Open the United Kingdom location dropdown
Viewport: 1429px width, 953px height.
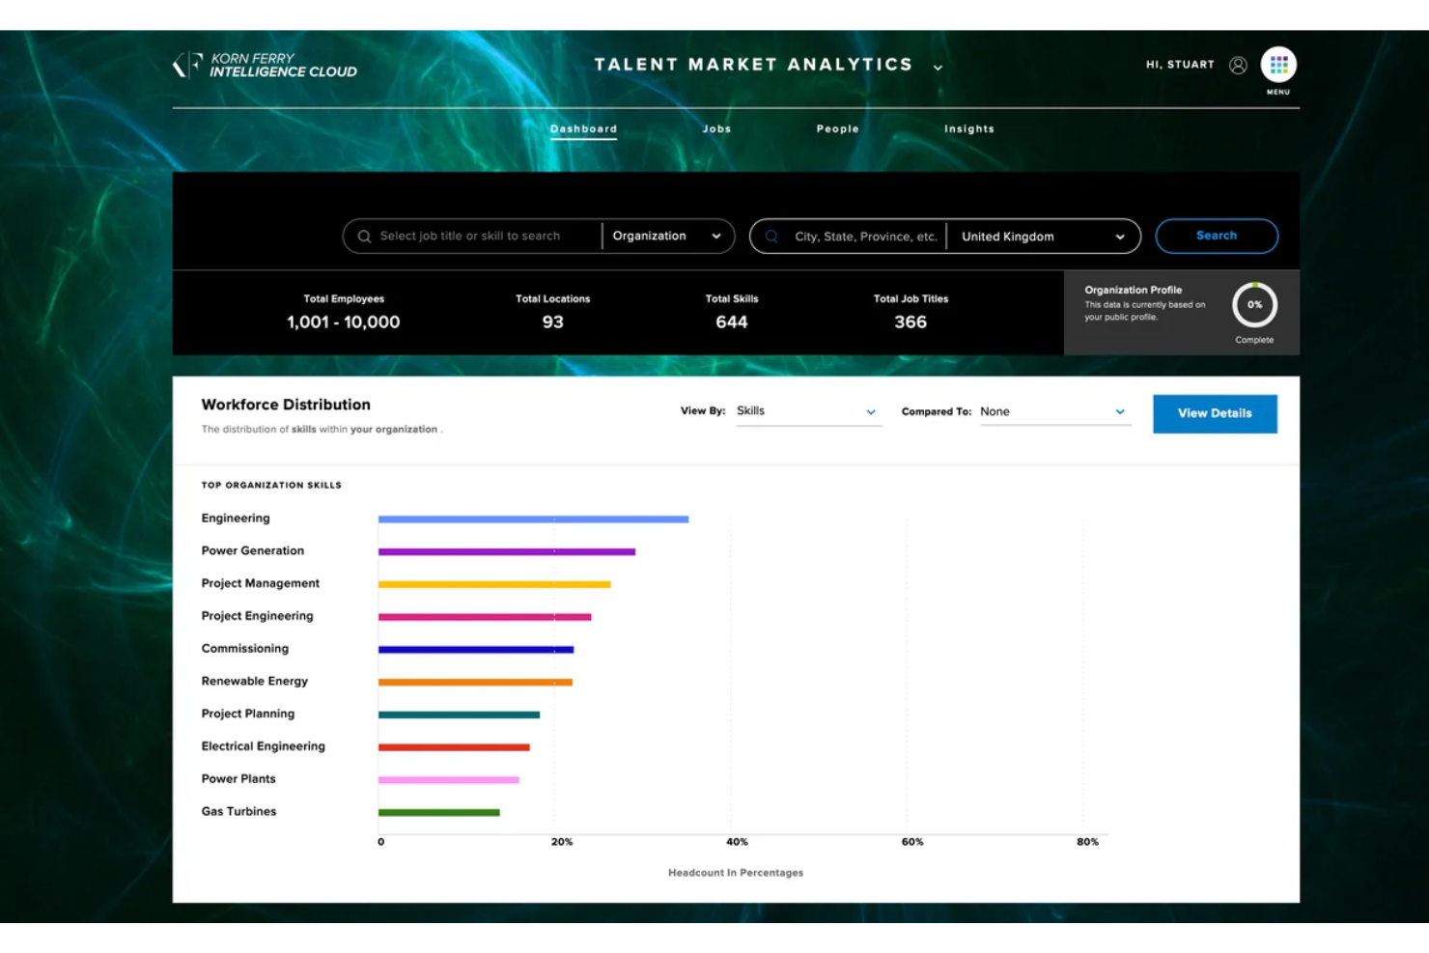[1043, 236]
